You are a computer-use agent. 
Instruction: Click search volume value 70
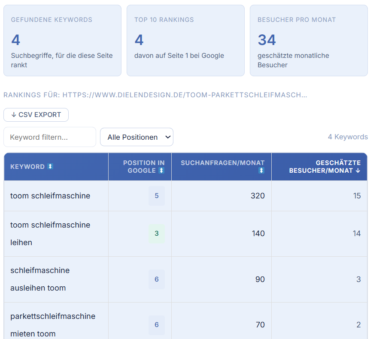[260, 324]
